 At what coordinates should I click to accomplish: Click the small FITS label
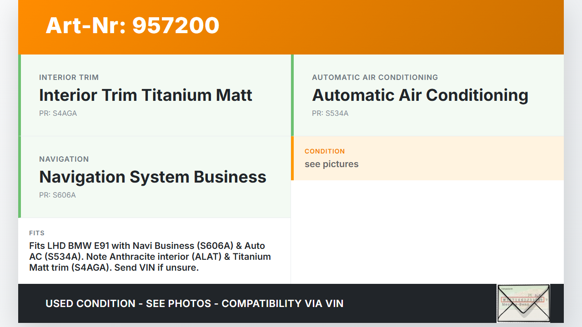(x=37, y=233)
